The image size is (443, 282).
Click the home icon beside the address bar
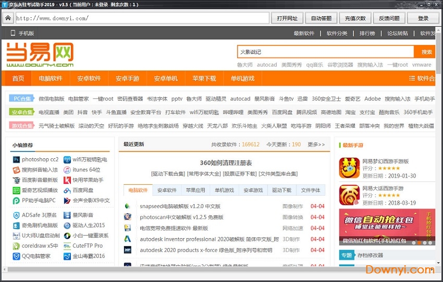click(8, 18)
